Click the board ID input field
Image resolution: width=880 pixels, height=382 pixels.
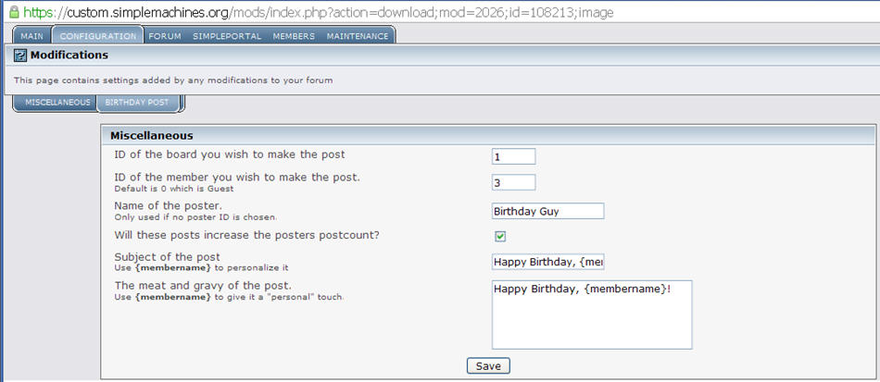pos(513,156)
